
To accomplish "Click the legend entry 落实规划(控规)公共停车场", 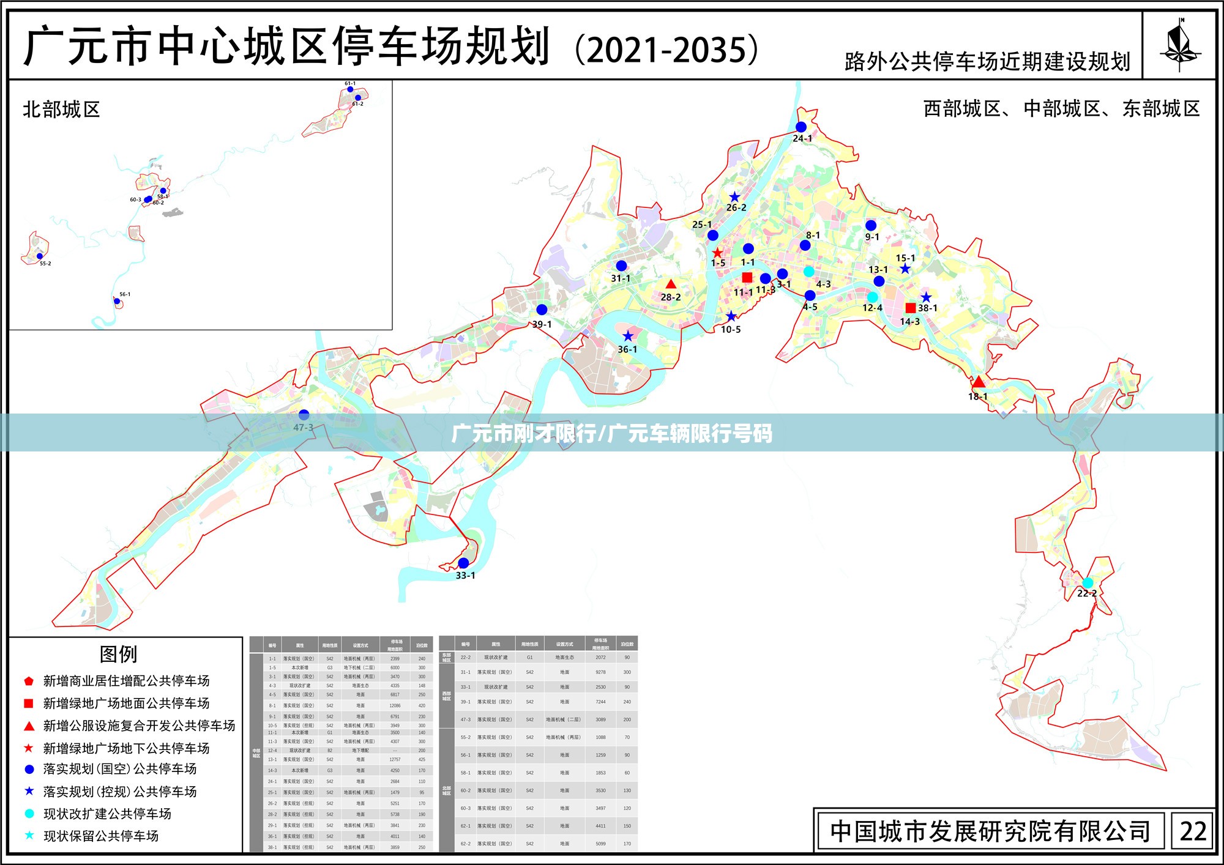I will pyautogui.click(x=120, y=792).
